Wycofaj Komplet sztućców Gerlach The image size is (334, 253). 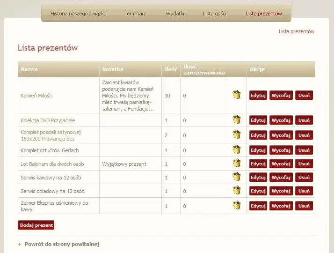coord(281,150)
